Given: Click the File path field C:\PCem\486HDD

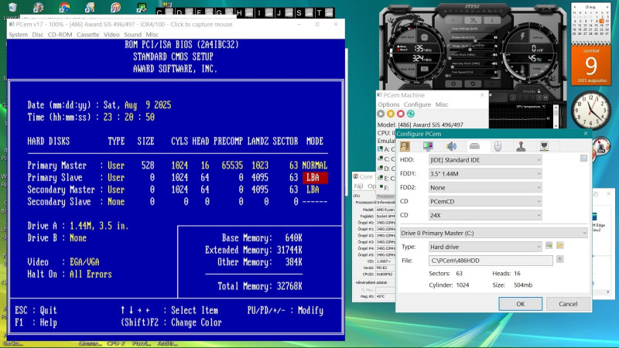Looking at the screenshot, I should point(491,261).
